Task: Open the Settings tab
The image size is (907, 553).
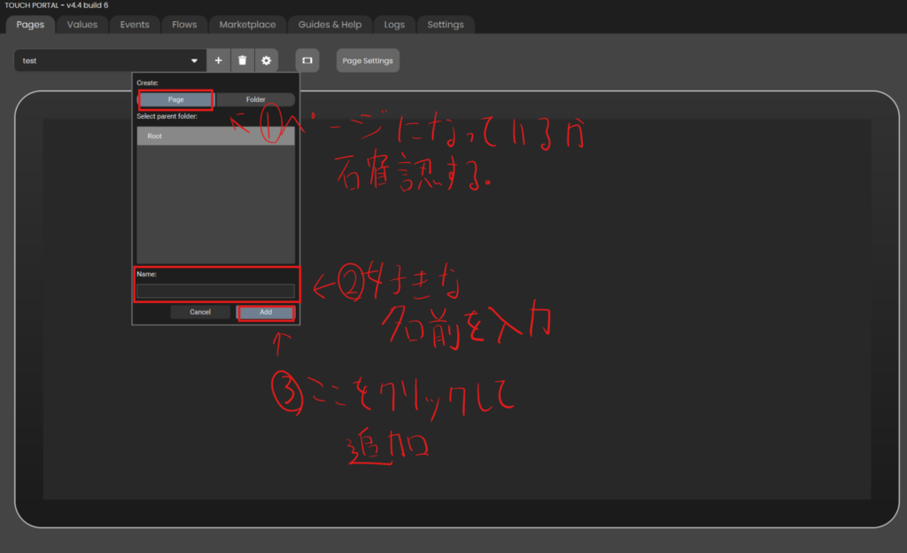Action: pos(446,25)
